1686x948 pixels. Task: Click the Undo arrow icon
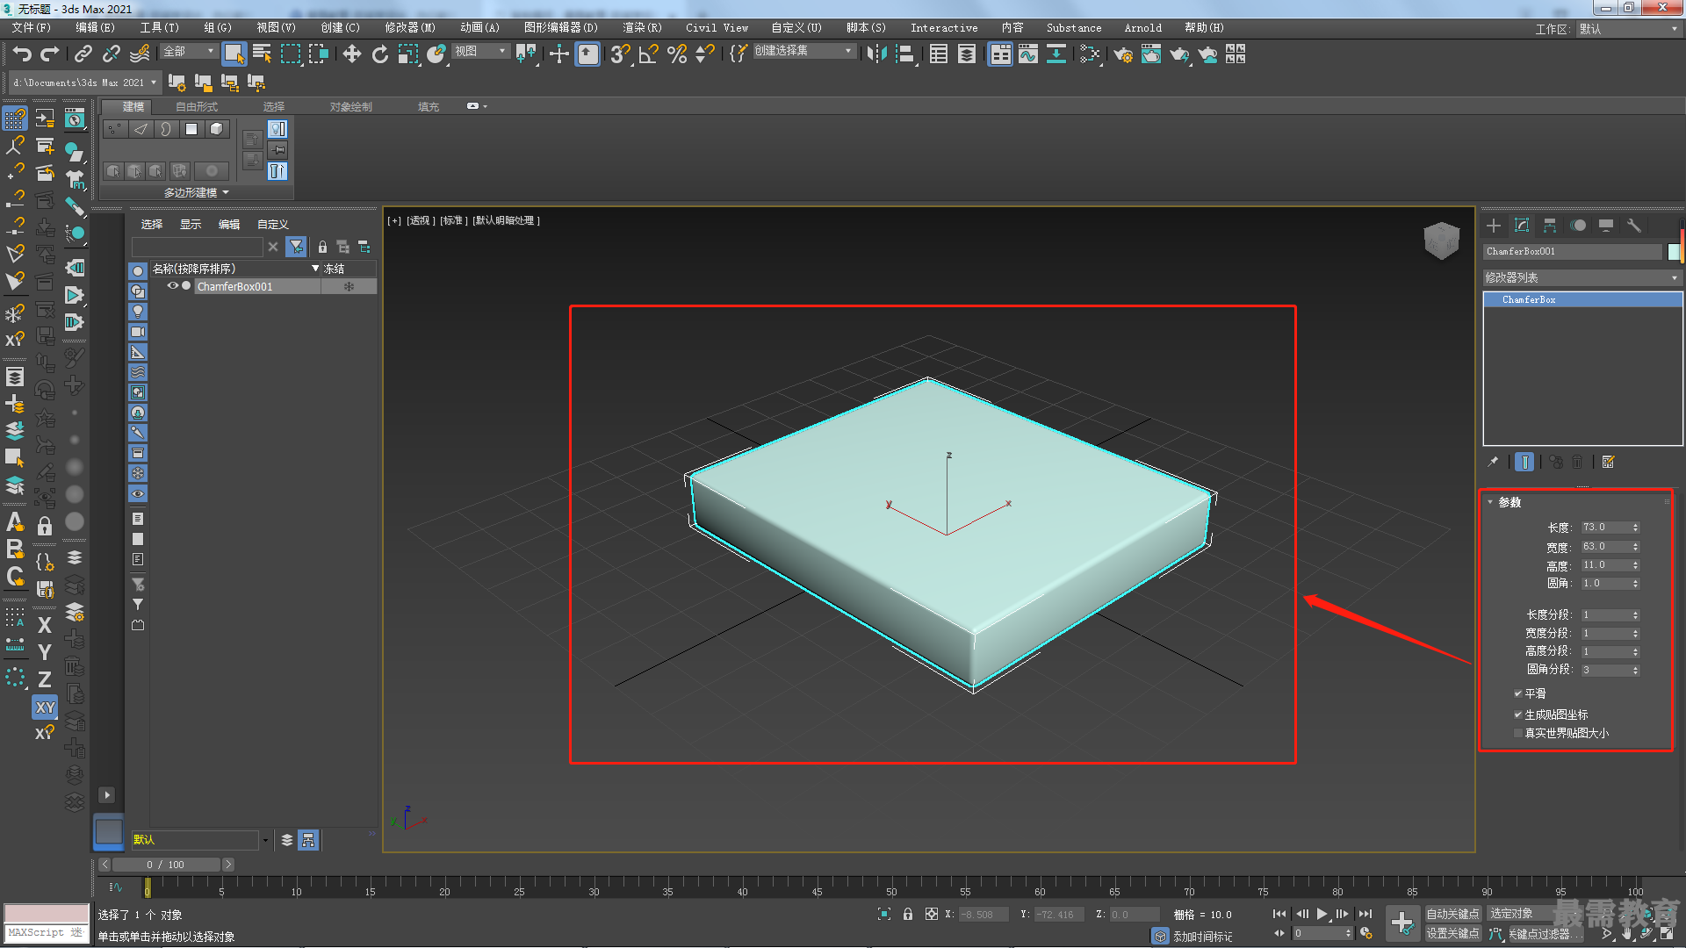click(22, 54)
